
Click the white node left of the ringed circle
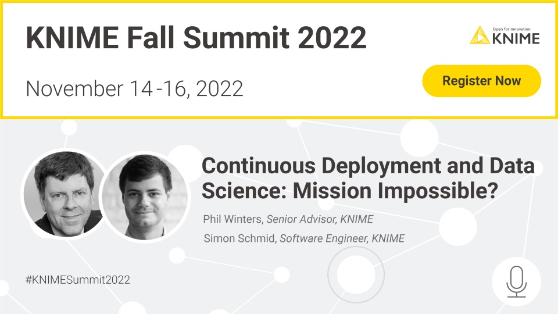coord(281,274)
